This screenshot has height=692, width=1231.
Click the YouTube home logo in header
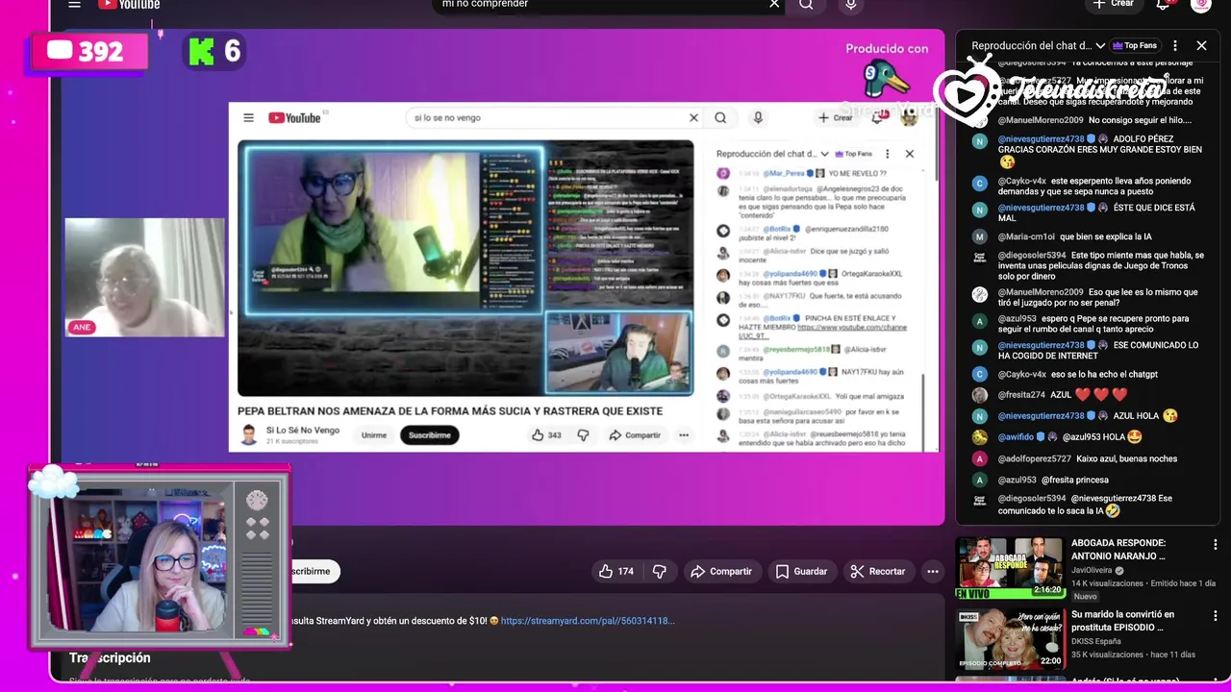click(129, 5)
